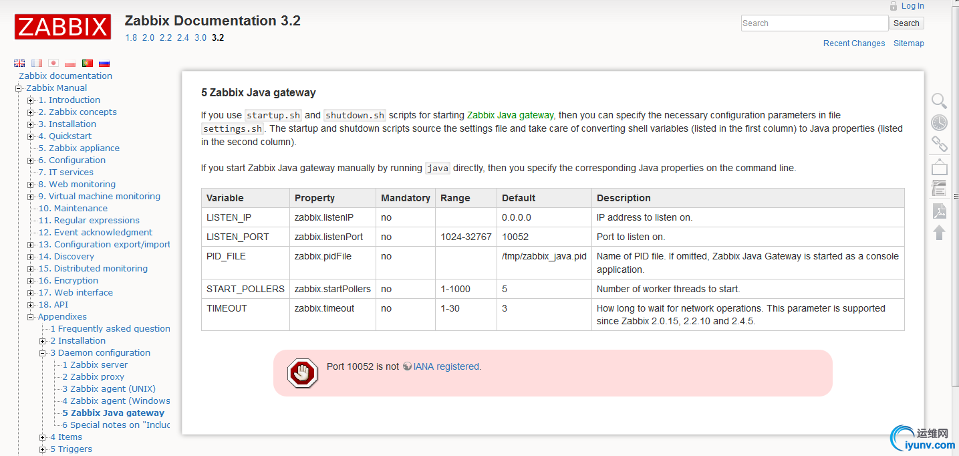Open Zabbix documentation root link
The height and width of the screenshot is (456, 959).
(65, 76)
